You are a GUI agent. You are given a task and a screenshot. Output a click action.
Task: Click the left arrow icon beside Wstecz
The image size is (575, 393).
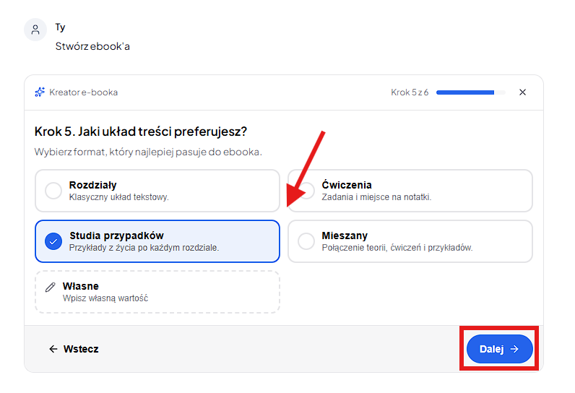point(53,349)
